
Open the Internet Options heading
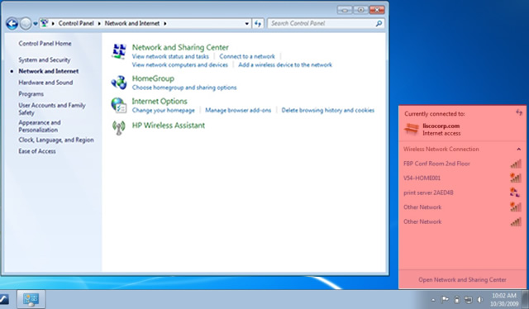coord(160,101)
